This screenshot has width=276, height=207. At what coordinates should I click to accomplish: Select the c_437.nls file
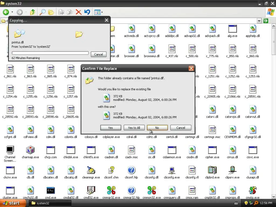point(172,49)
